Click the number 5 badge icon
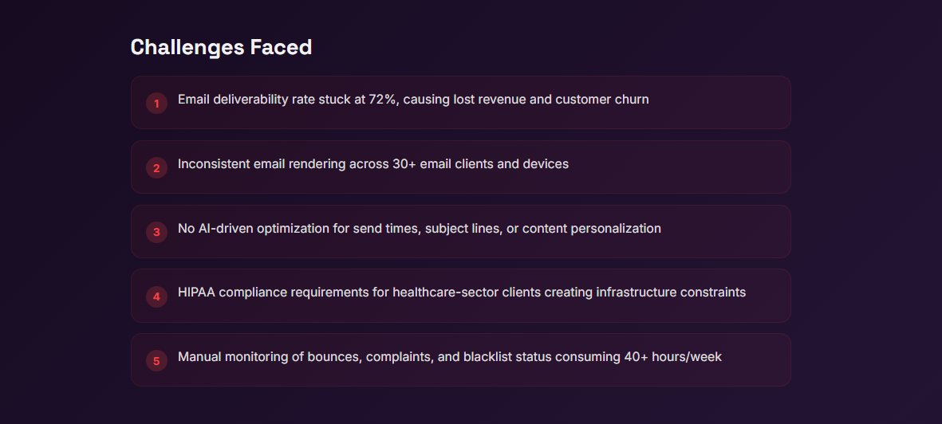This screenshot has width=942, height=424. tap(156, 361)
